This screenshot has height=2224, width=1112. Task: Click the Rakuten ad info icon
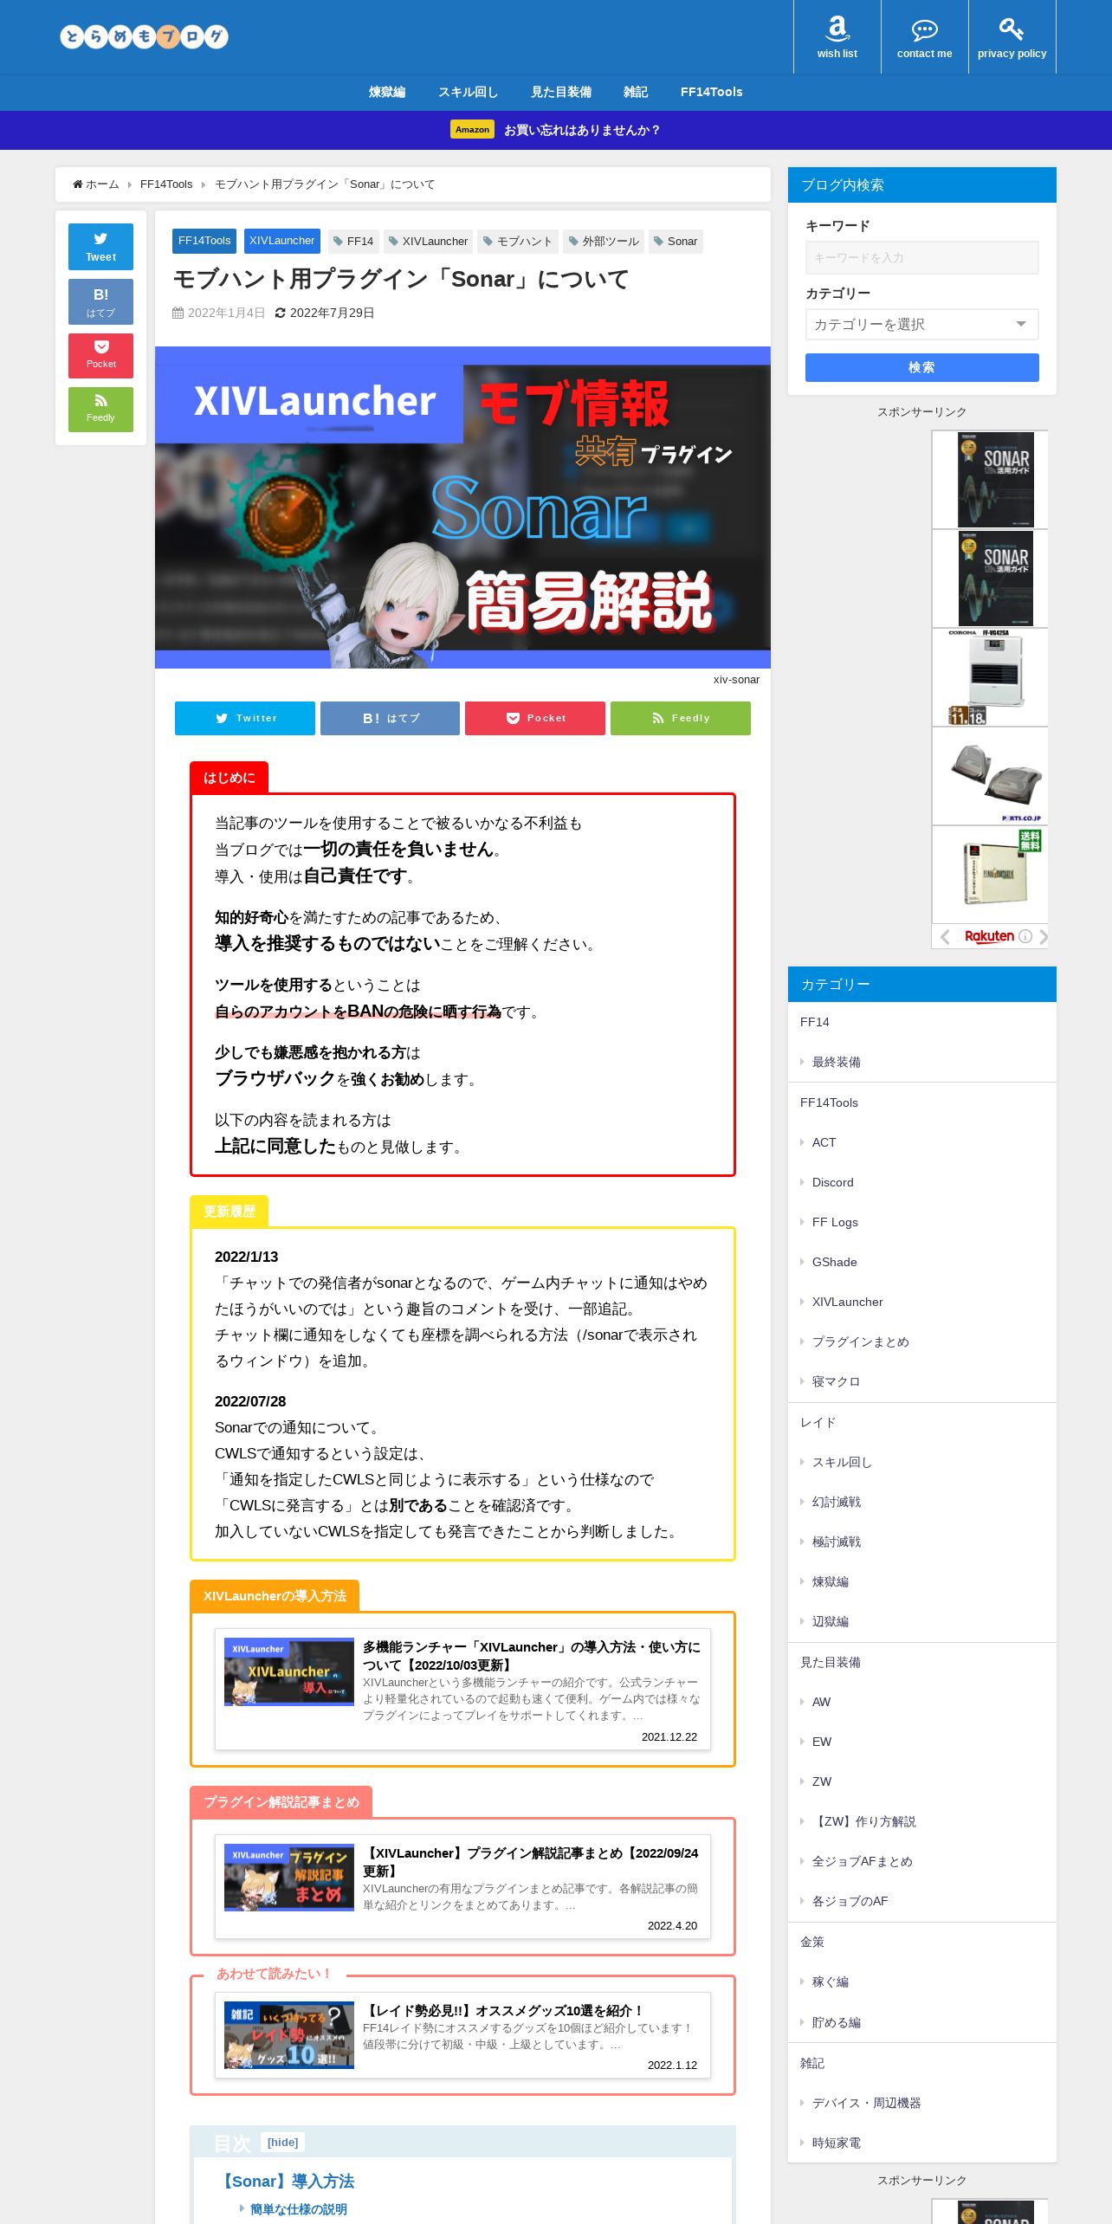(1025, 936)
